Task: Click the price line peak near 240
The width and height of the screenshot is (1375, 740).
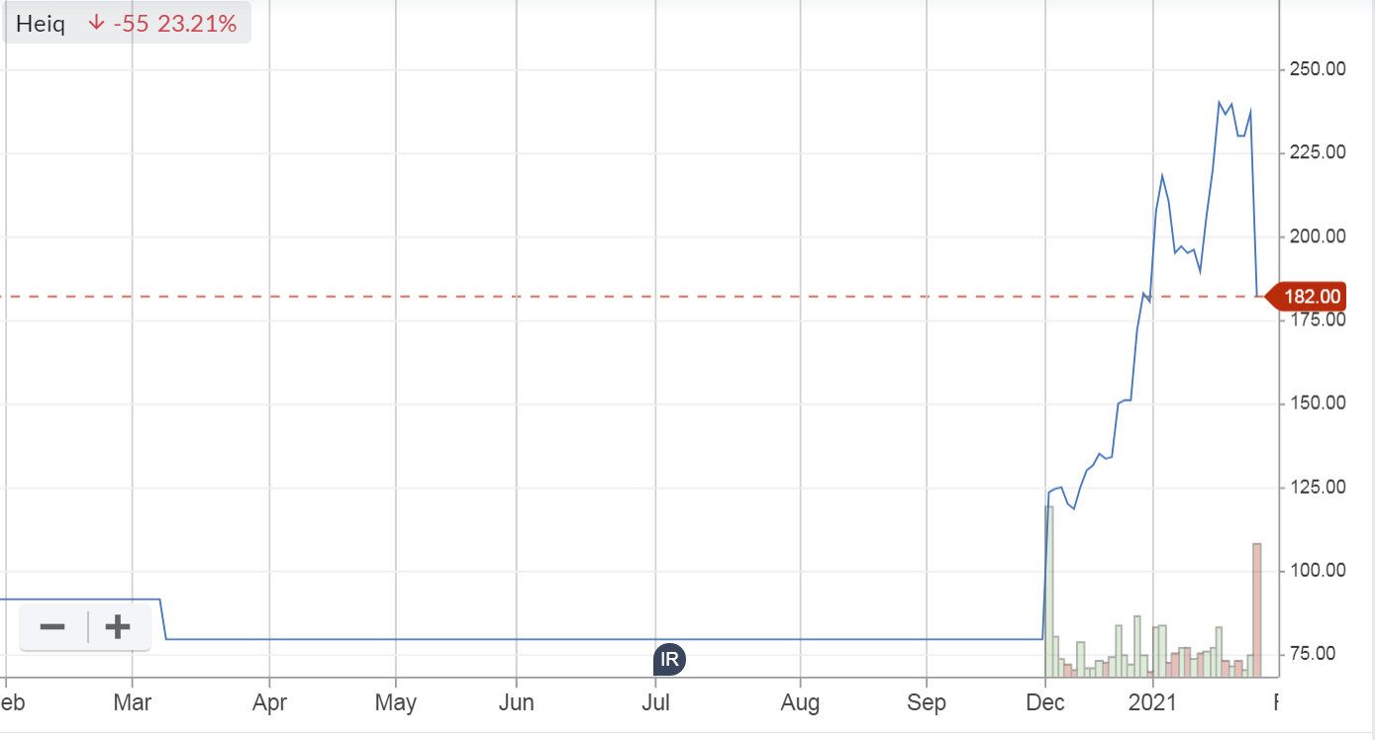Action: click(1221, 102)
